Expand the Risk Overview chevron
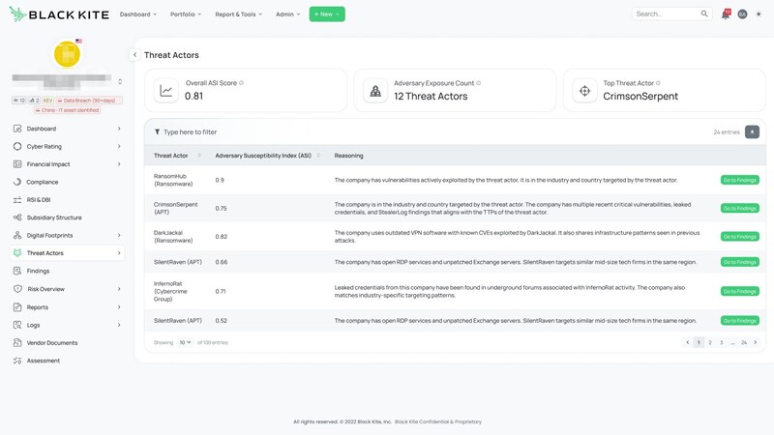 point(119,289)
